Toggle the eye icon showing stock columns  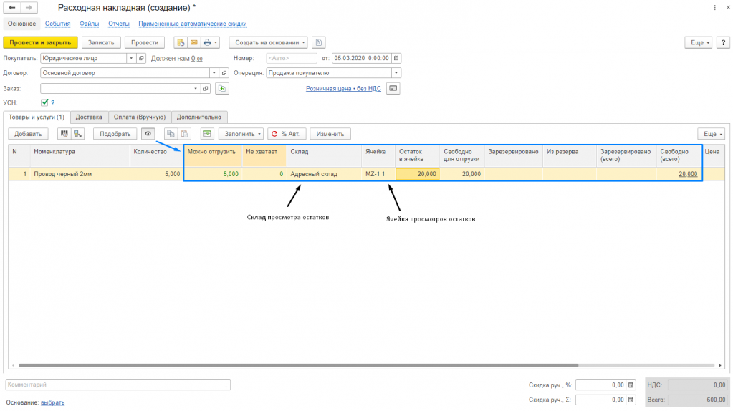tap(148, 134)
